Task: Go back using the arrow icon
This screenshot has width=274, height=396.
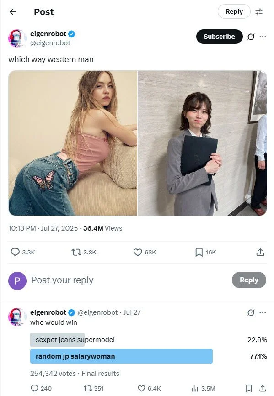Action: pyautogui.click(x=13, y=11)
